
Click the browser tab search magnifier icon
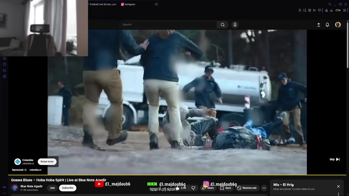click(x=330, y=4)
